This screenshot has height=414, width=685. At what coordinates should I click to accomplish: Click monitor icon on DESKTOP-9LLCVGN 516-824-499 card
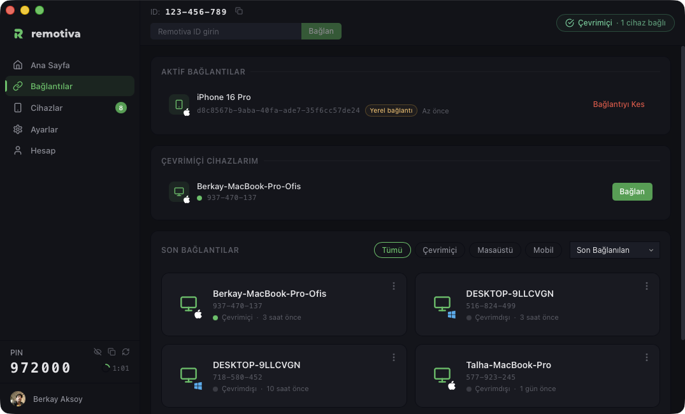pos(442,304)
